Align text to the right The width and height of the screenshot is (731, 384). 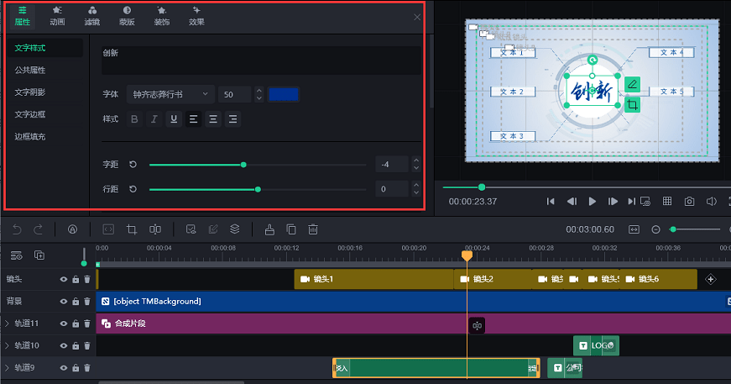pos(232,119)
